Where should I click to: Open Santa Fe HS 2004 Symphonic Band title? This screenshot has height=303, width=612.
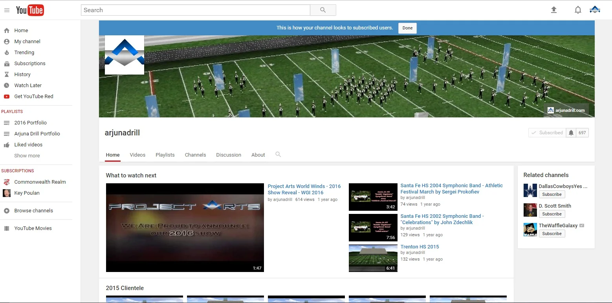tap(451, 189)
